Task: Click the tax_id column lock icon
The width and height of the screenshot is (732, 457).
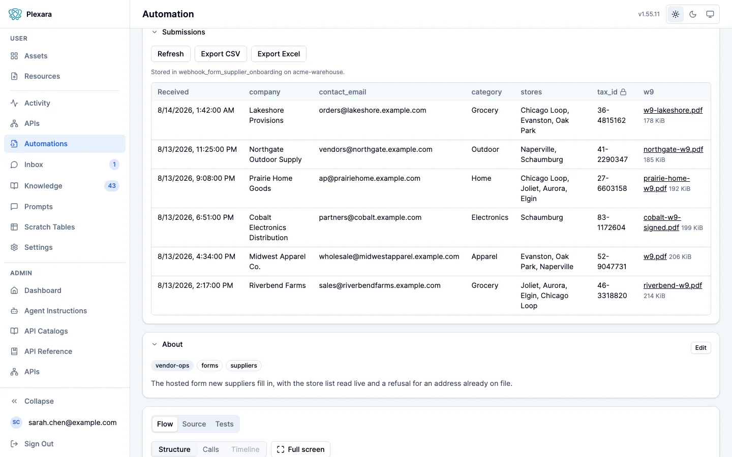Action: 623,92
